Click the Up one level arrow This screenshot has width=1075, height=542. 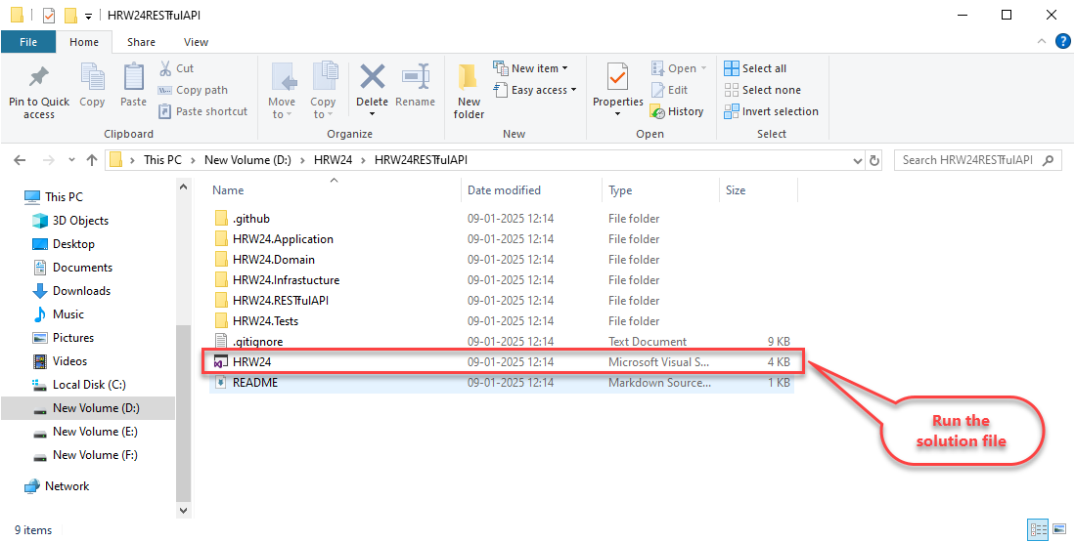92,160
